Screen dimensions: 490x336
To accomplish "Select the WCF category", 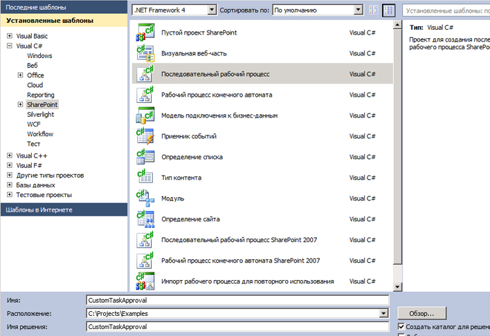I will coord(34,124).
